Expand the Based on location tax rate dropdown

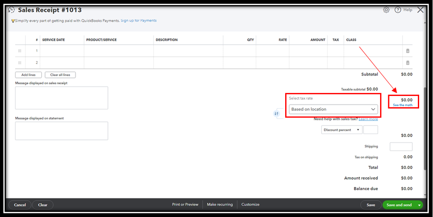[333, 109]
